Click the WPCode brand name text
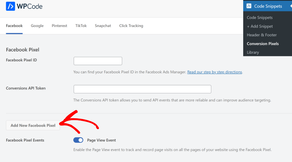The width and height of the screenshot is (292, 162). (x=30, y=6)
